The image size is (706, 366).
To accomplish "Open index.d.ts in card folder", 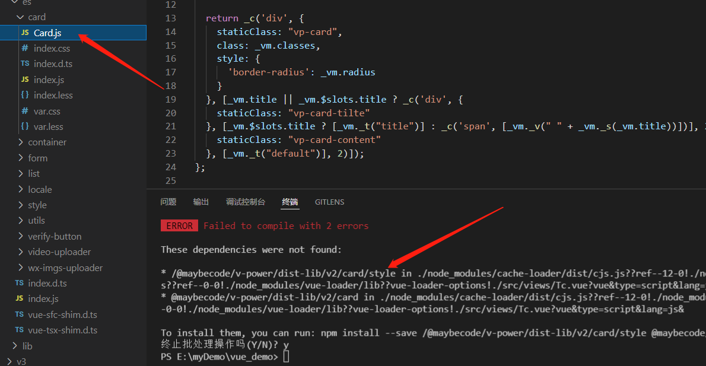I will [53, 64].
